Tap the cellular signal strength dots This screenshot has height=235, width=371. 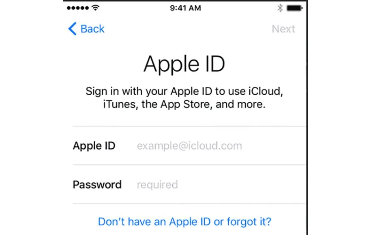[78, 8]
